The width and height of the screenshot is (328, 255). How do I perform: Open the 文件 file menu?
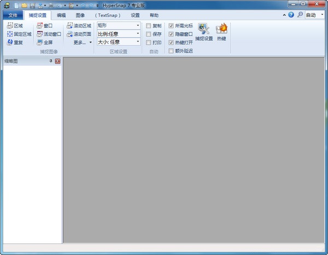[x=14, y=15]
